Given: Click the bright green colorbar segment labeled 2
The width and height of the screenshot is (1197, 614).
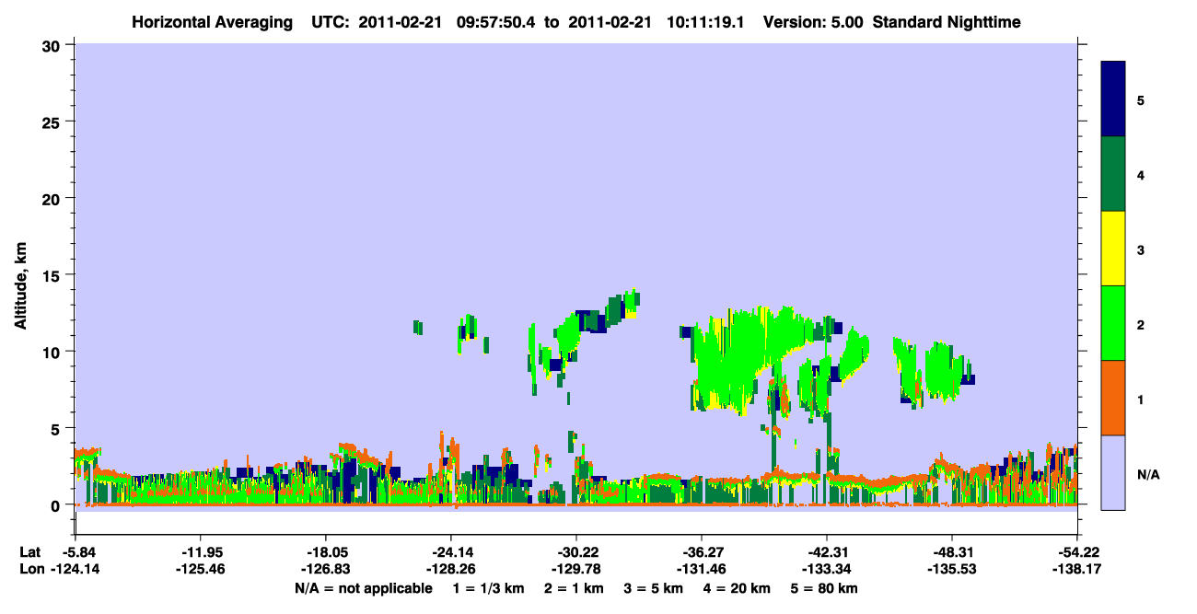Looking at the screenshot, I should click(1113, 323).
